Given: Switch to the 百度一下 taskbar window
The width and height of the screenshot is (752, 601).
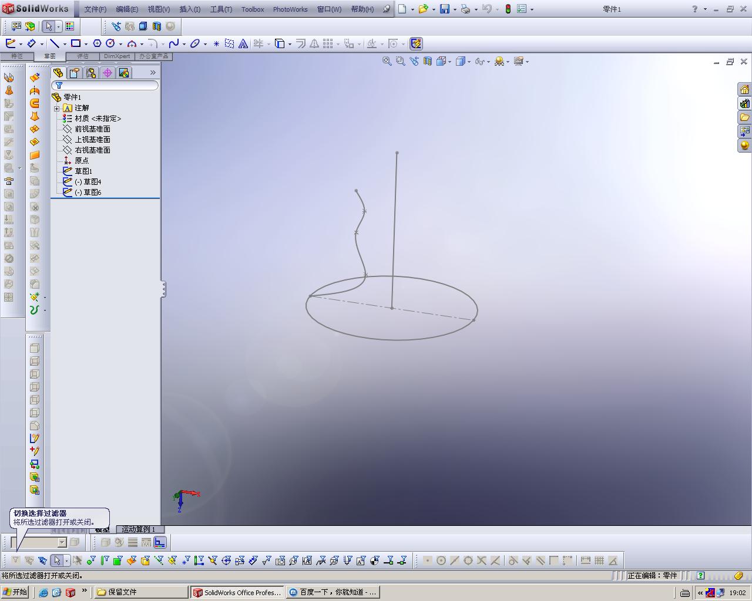Looking at the screenshot, I should tap(333, 592).
